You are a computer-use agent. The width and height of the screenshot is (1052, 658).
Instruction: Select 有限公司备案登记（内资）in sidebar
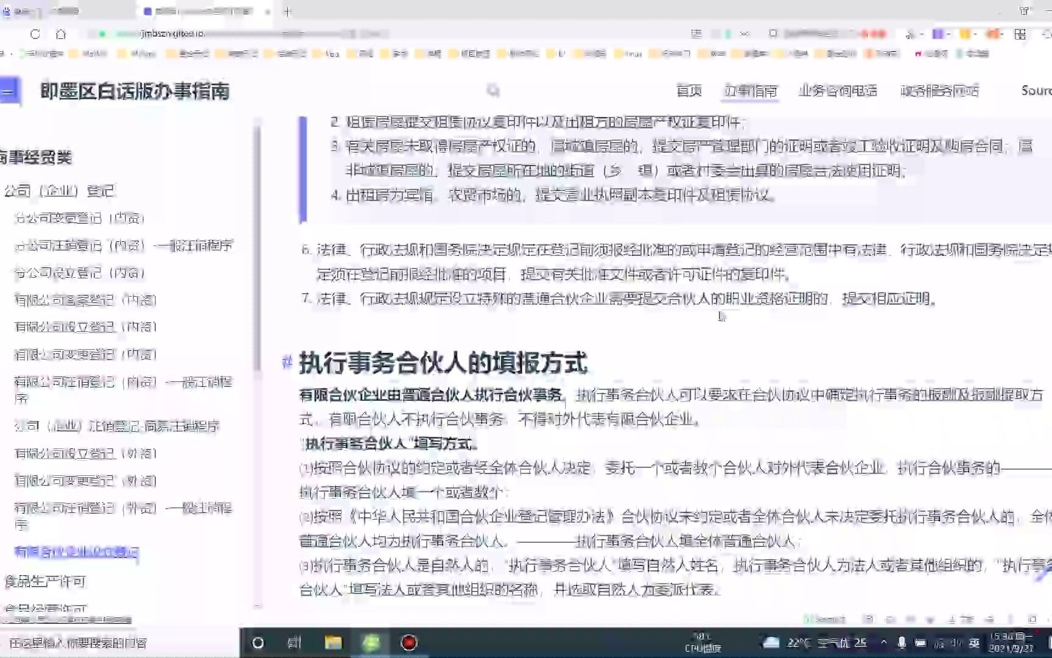(86, 300)
